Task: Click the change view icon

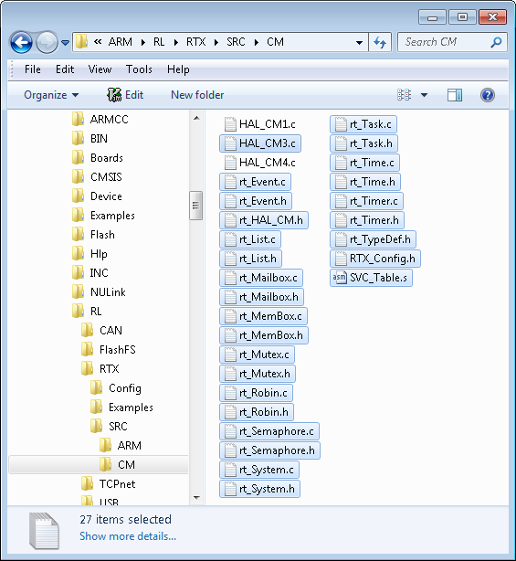Action: tap(405, 95)
